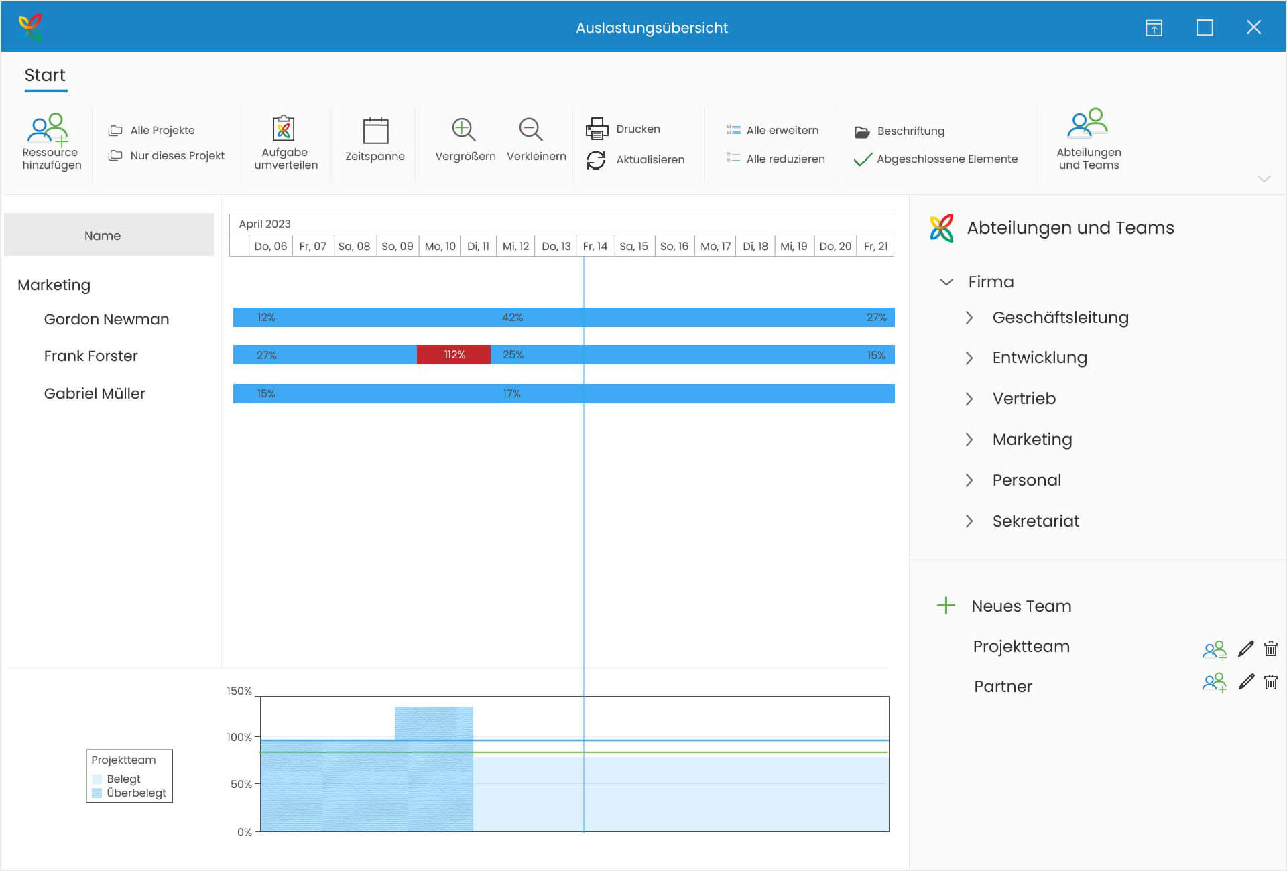
Task: Expand the Marketing department in tree
Action: 969,440
